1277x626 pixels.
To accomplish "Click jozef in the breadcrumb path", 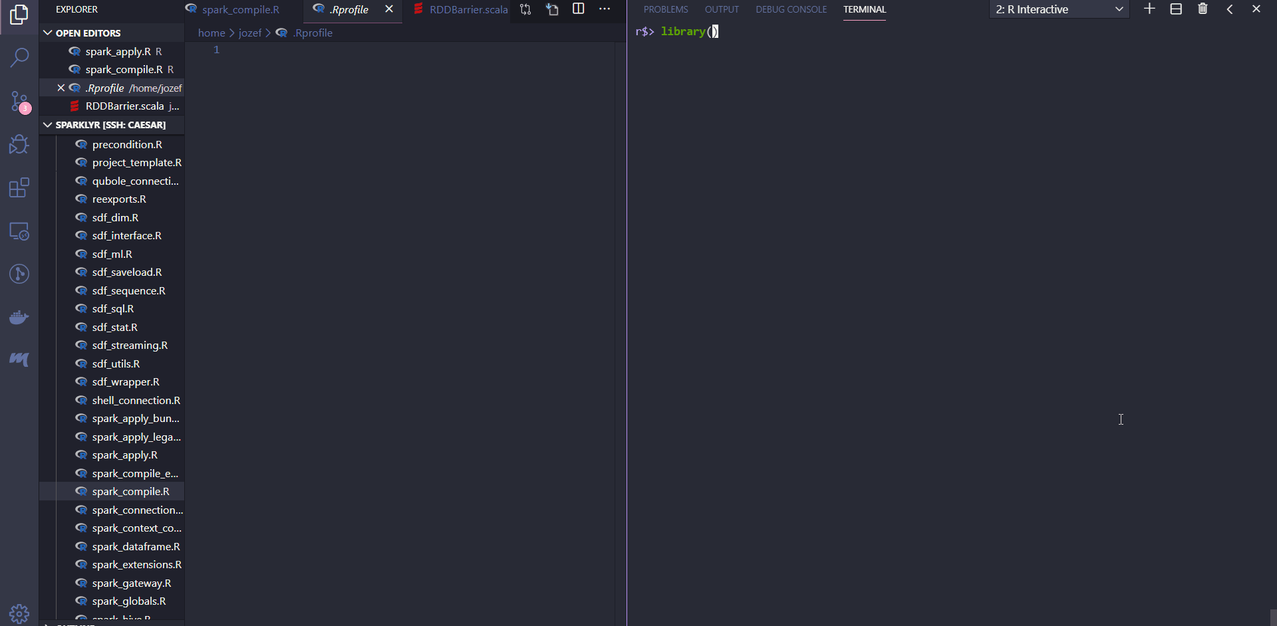I will 250,33.
